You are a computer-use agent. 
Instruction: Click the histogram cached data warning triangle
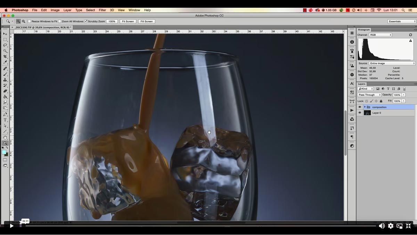410,41
